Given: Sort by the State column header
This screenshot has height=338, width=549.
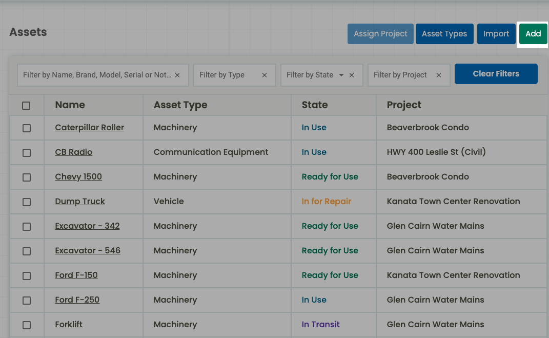Looking at the screenshot, I should point(315,105).
